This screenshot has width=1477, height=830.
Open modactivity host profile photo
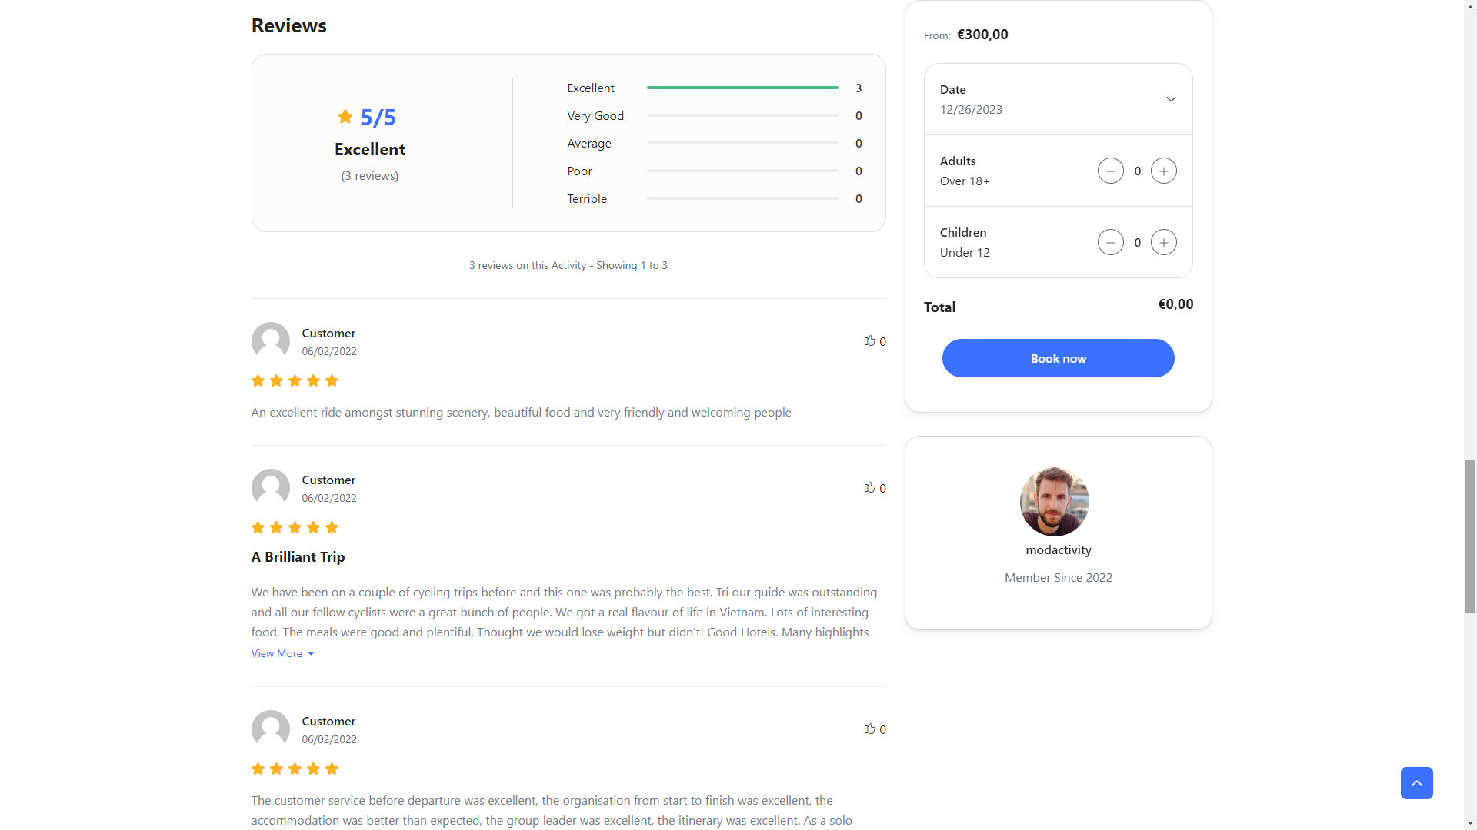pos(1054,501)
